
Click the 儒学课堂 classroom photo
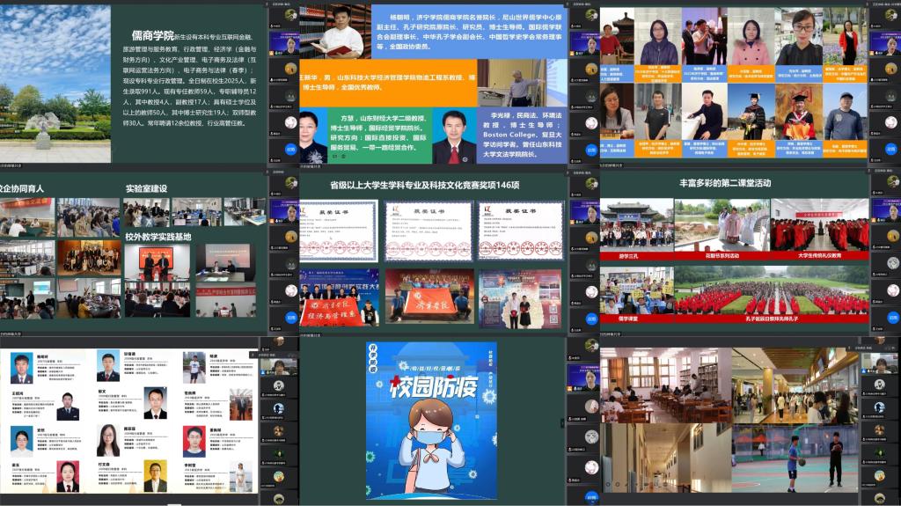[636, 290]
